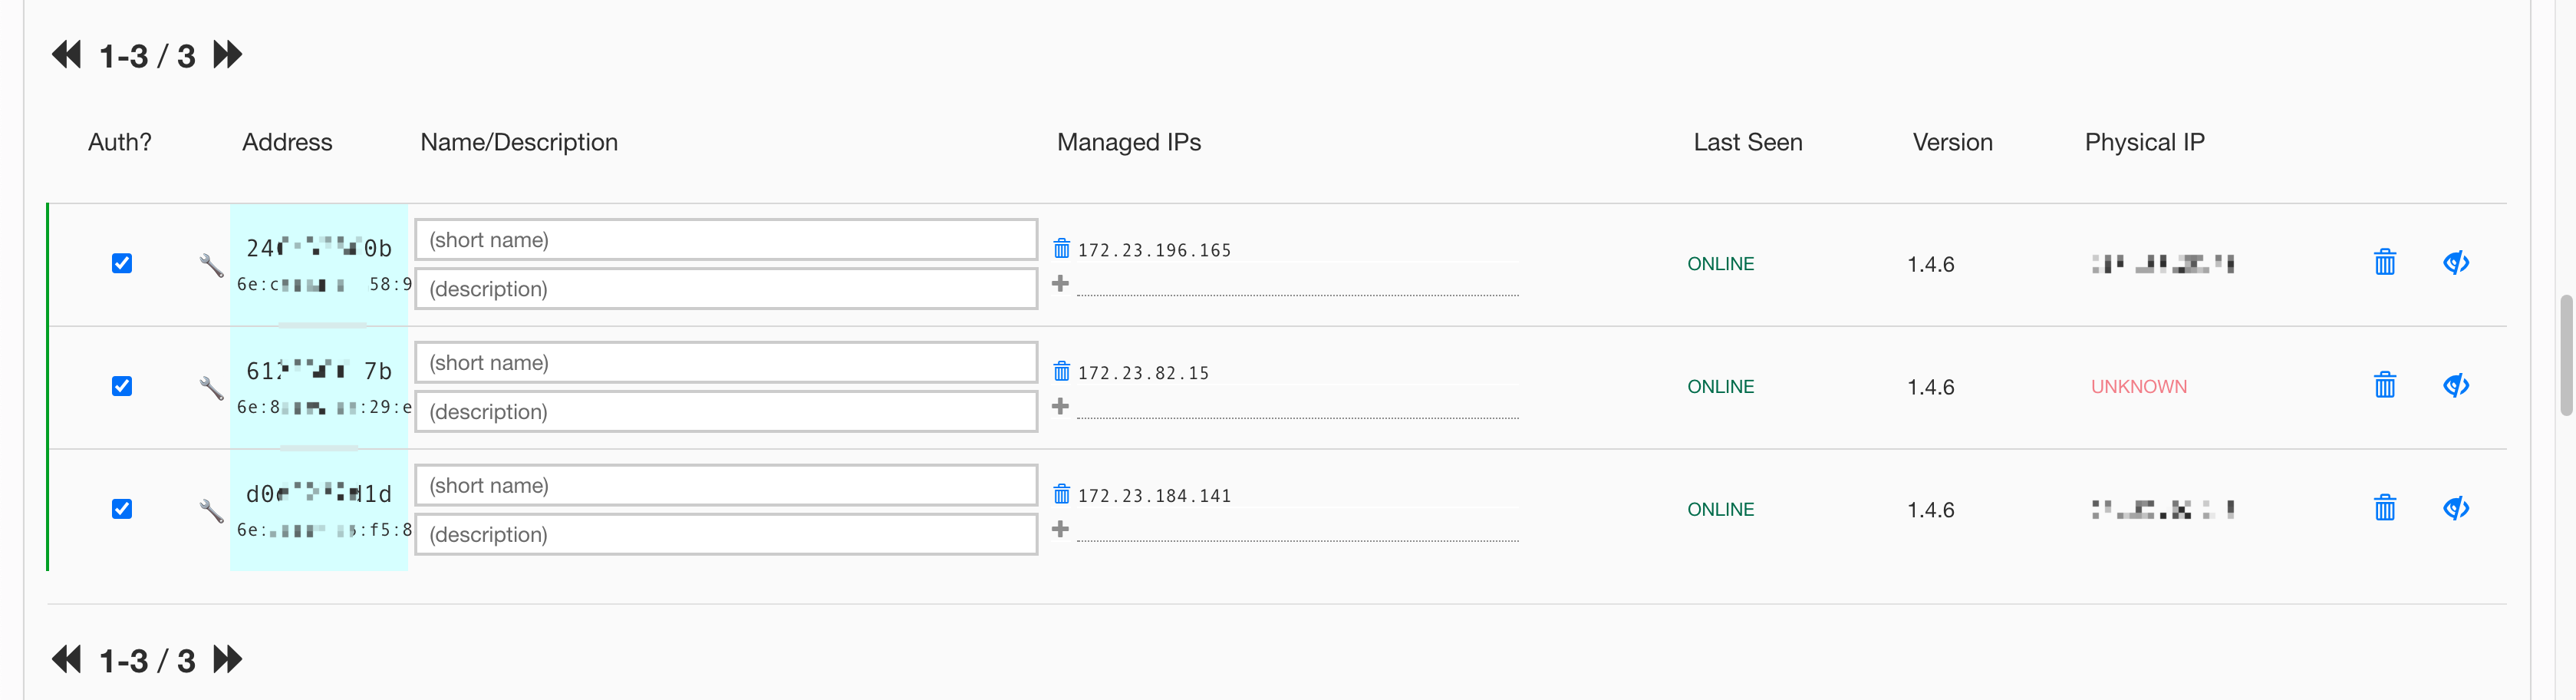Sort members by Last Seen column

[x=1747, y=142]
